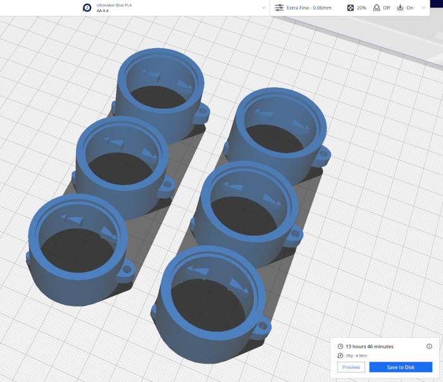The image size is (443, 382).
Task: Click the print profile sliders icon
Action: coord(278,8)
